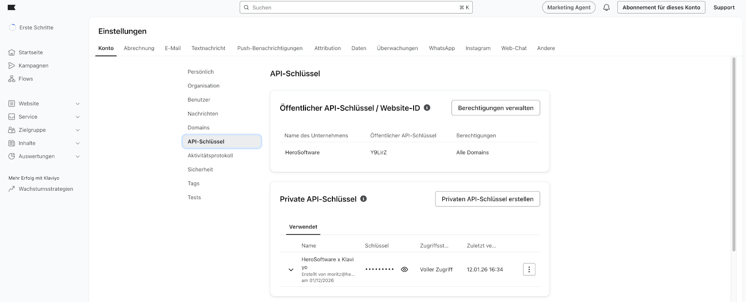Open the Support link
The image size is (746, 302).
(724, 7)
